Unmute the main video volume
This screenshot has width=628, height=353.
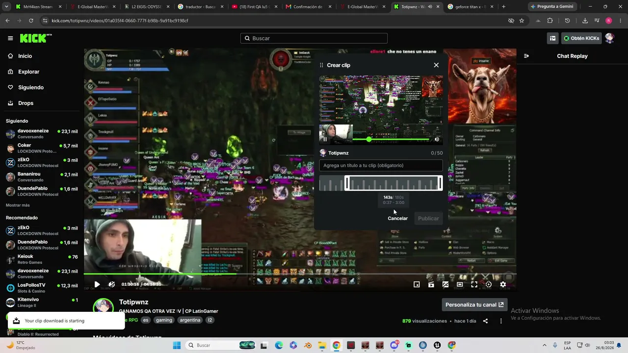pos(112,284)
